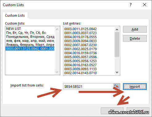Click entry 0004.0016.0163.0527

tap(80, 65)
